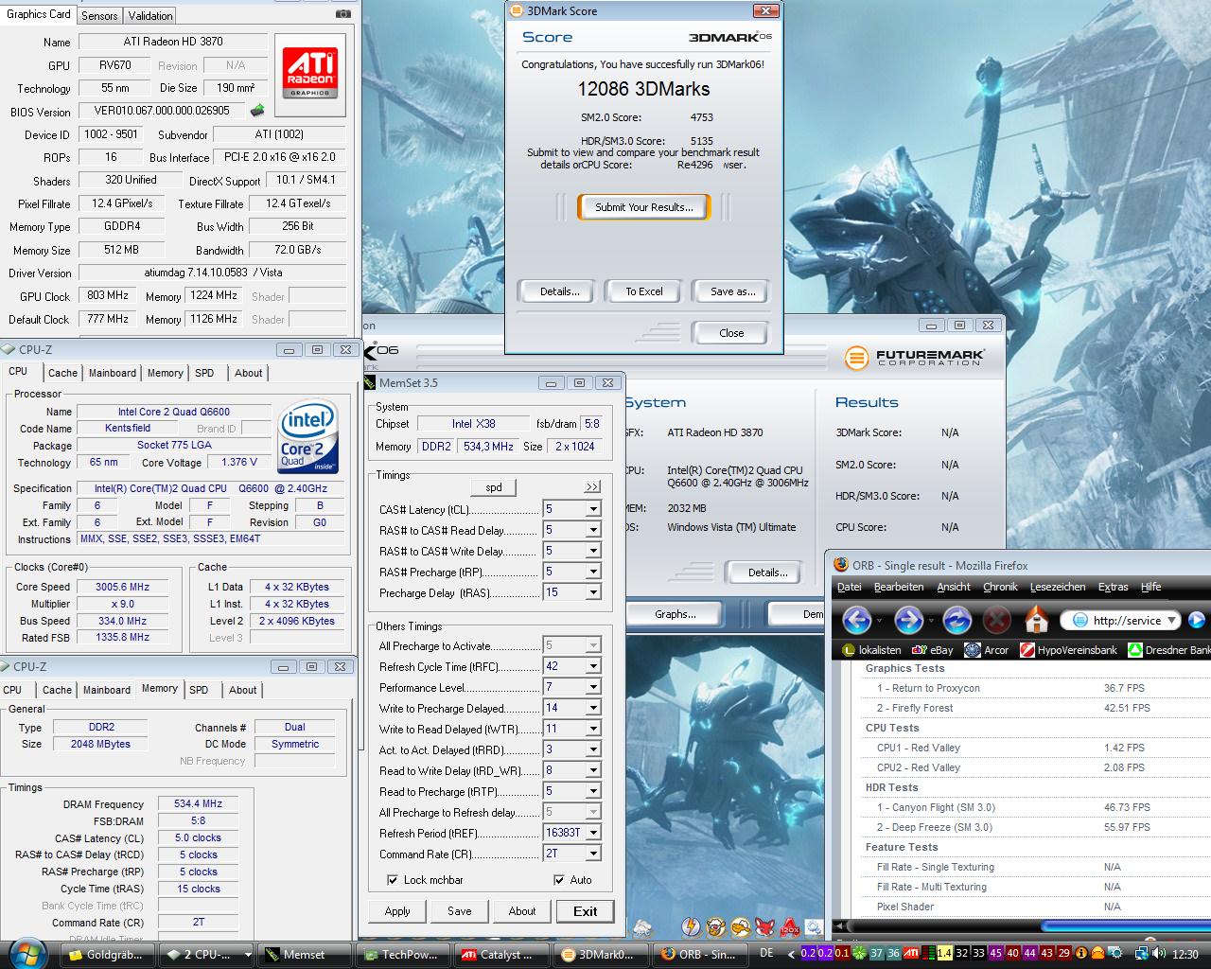Open Firefox Lesezeichen menu
The image size is (1211, 969).
[1058, 587]
